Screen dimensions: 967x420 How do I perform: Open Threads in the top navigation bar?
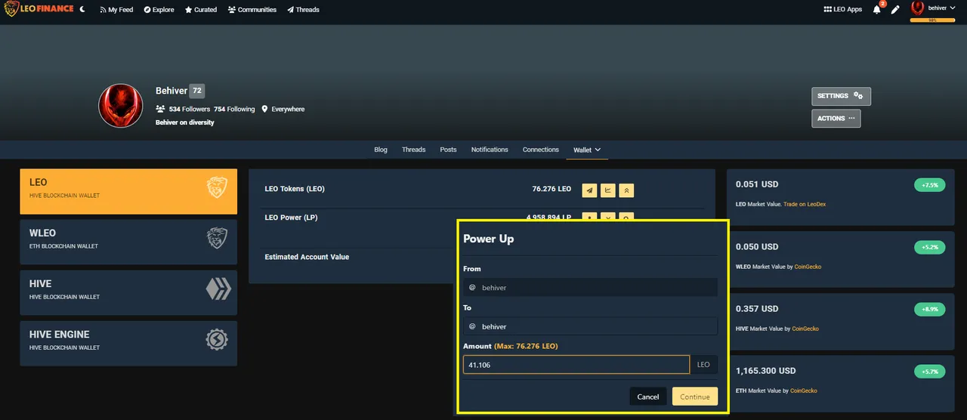[x=303, y=10]
